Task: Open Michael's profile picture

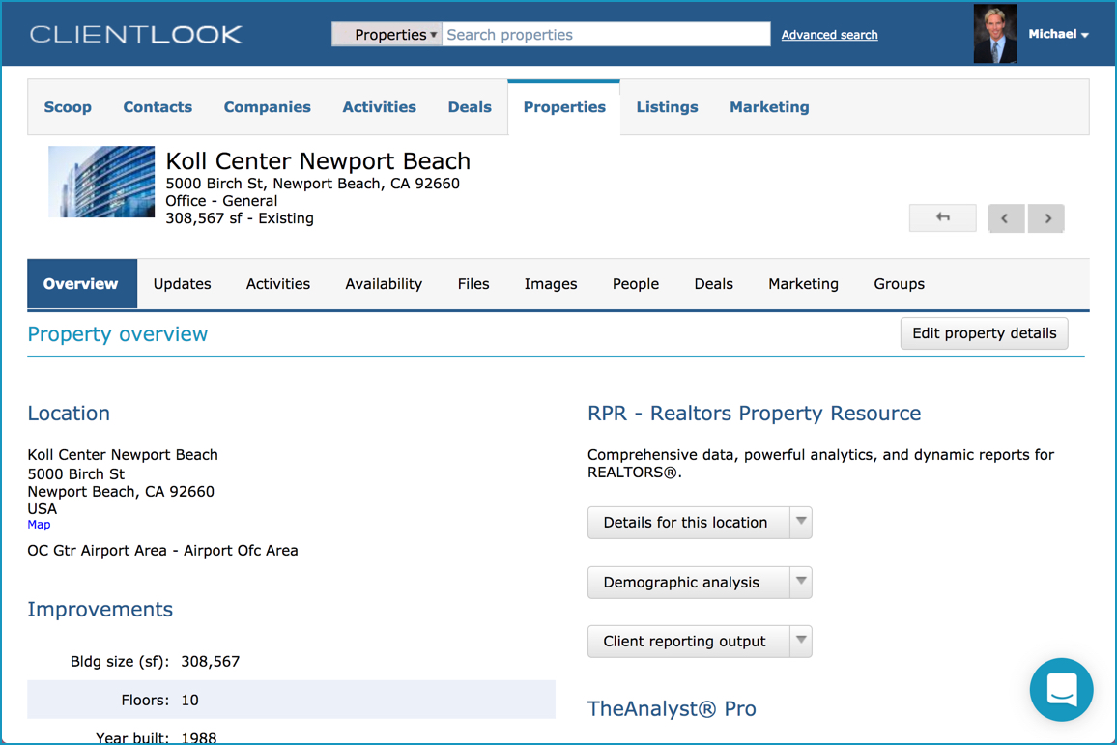Action: click(995, 33)
